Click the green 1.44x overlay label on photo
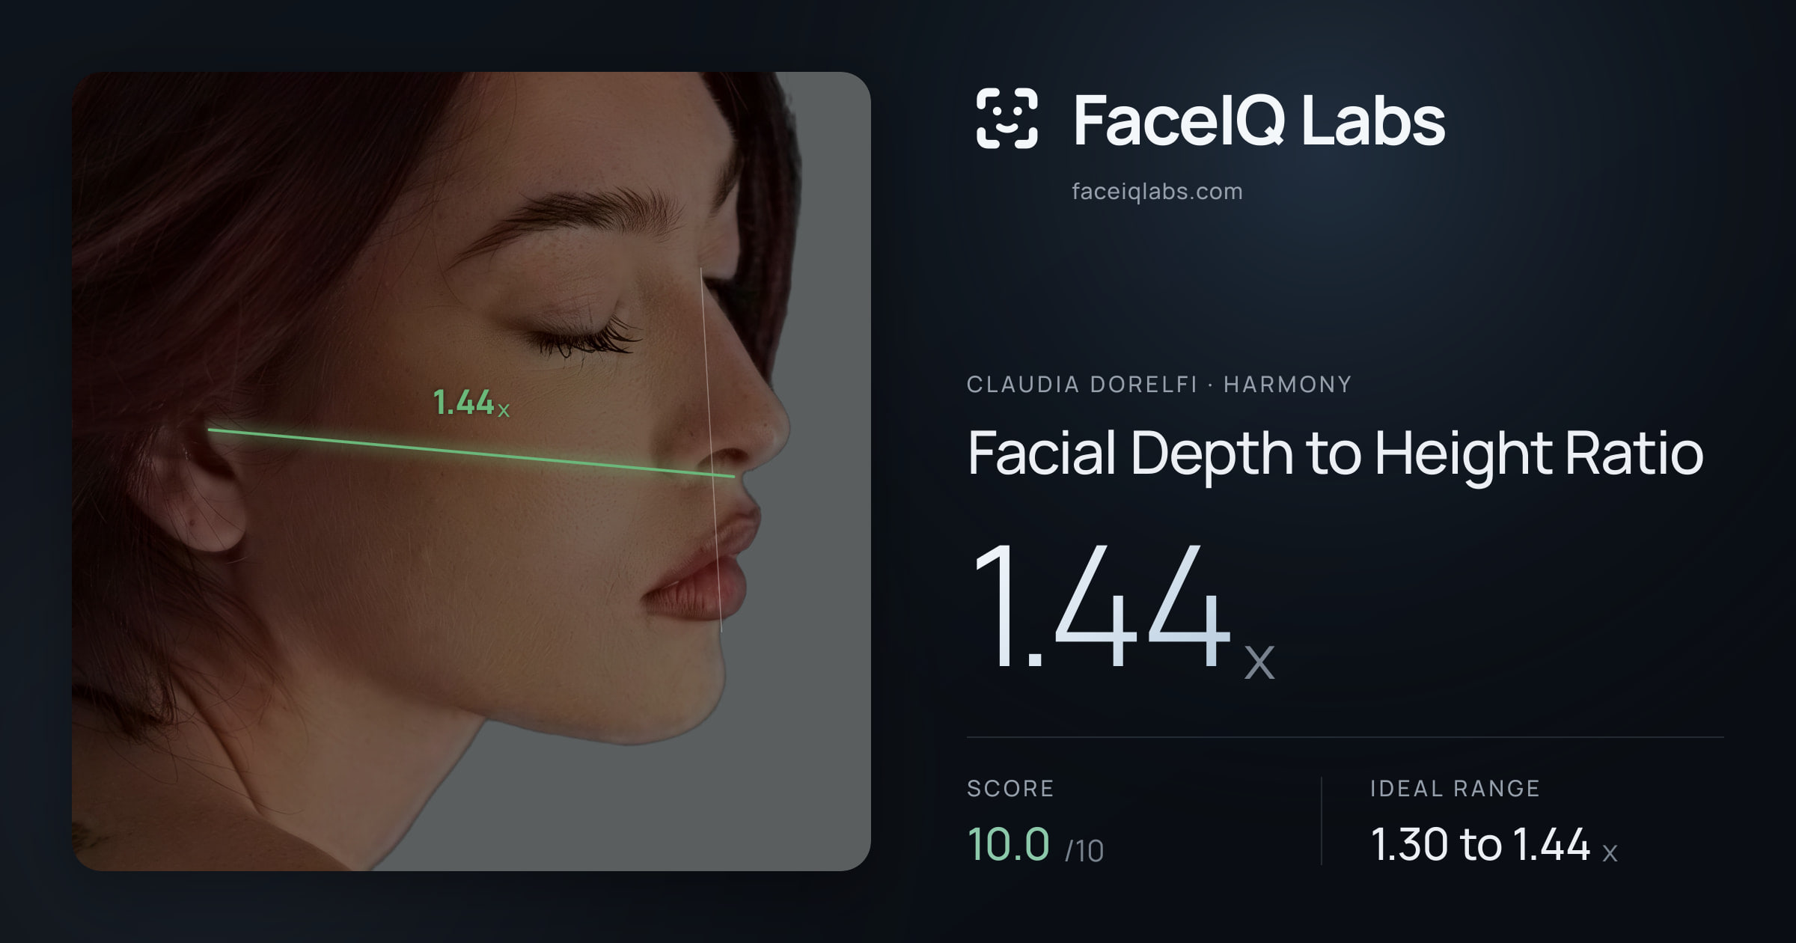Screen dimensions: 1796x943 [471, 403]
